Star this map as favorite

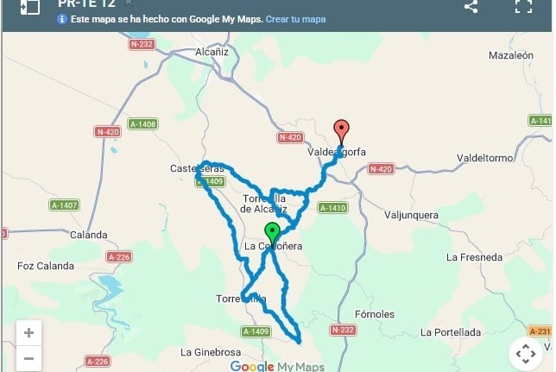pos(129,3)
